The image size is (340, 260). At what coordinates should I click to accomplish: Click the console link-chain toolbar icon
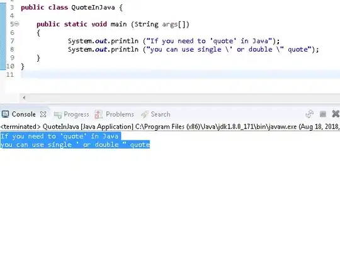tap(310, 114)
